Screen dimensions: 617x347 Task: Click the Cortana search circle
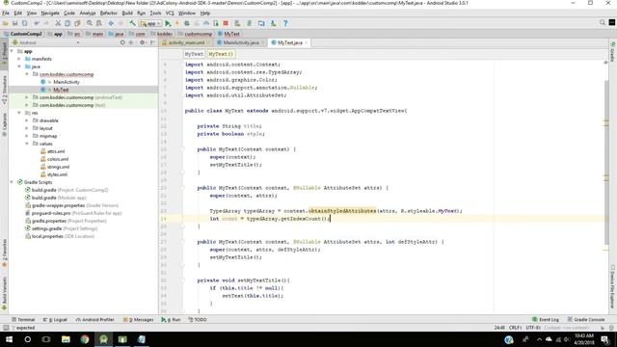[x=28, y=339]
